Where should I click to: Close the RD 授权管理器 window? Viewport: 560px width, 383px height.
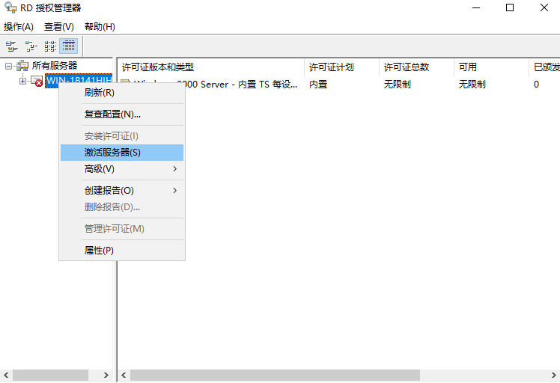pos(544,7)
